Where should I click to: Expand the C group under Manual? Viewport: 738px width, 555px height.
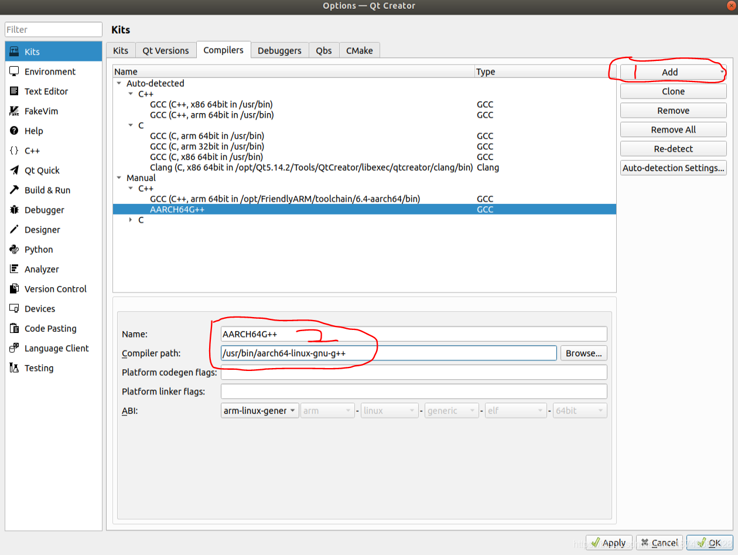click(131, 220)
